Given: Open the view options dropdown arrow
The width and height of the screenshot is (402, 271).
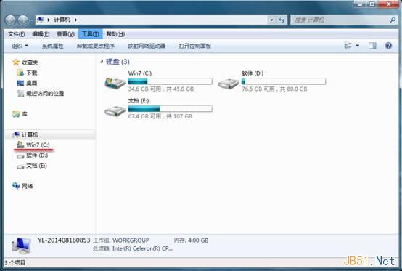Looking at the screenshot, I should (x=358, y=46).
